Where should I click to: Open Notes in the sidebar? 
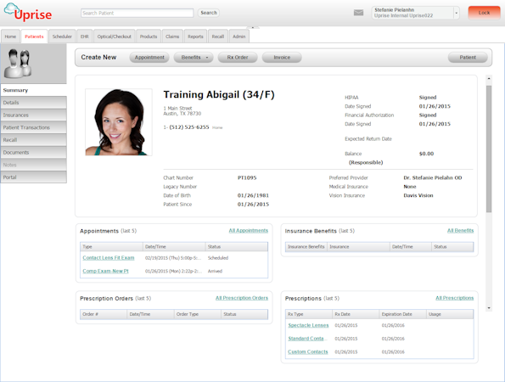pos(33,165)
